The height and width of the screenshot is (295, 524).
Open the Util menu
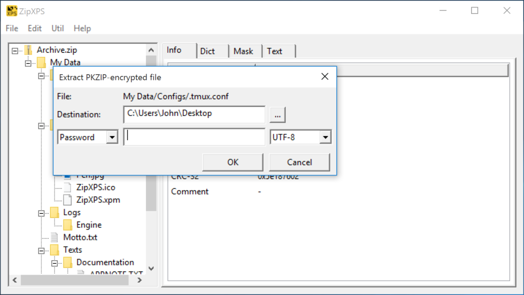[x=57, y=28]
